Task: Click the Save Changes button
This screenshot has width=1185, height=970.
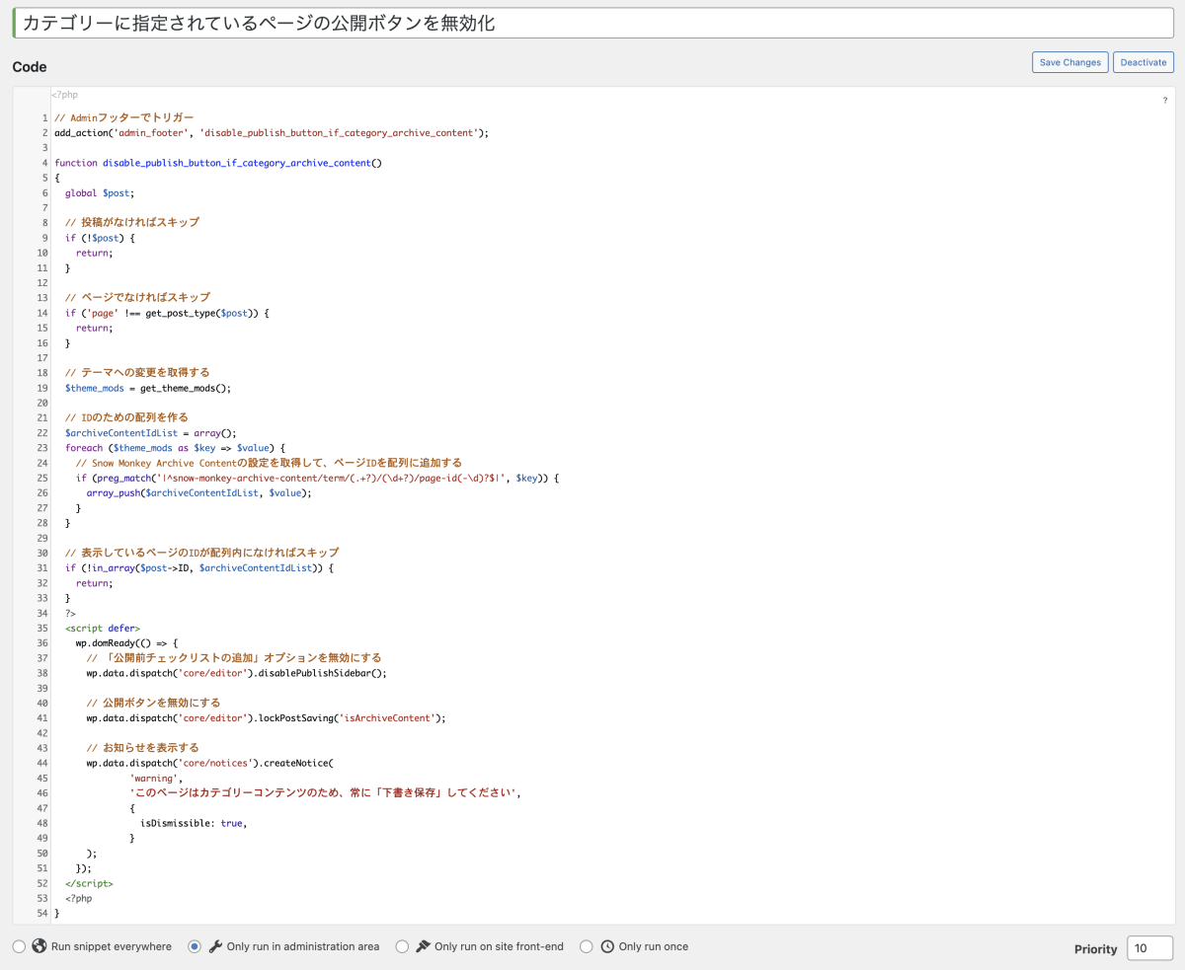Action: [1069, 62]
